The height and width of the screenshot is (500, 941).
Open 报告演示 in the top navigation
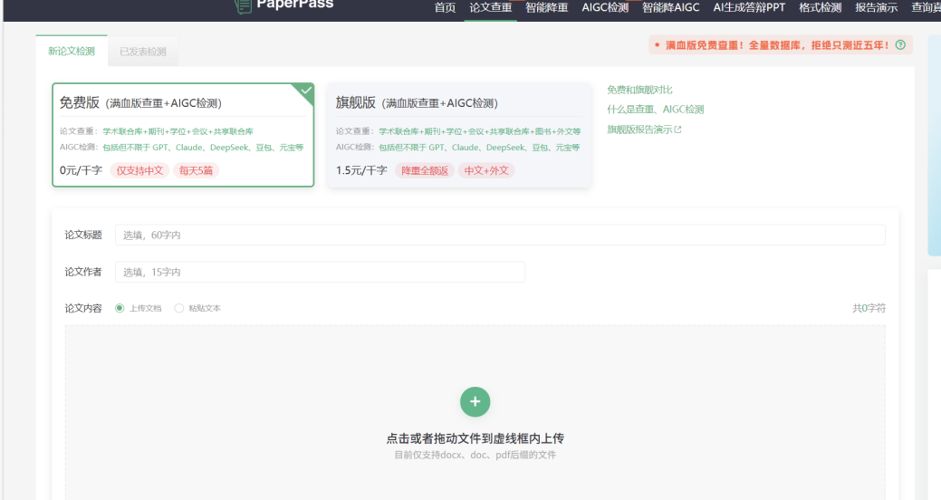pyautogui.click(x=876, y=8)
